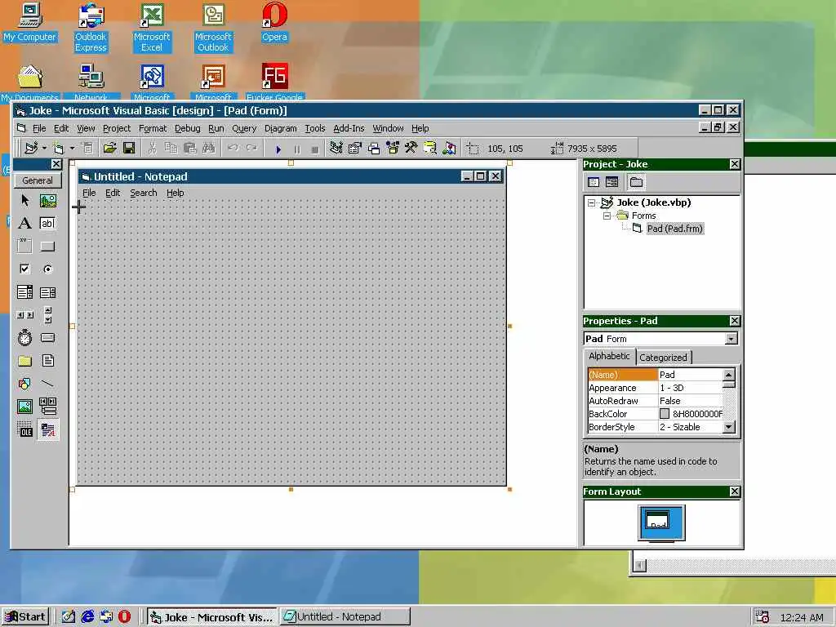Select the Image control tool
The height and width of the screenshot is (627, 836).
click(24, 407)
